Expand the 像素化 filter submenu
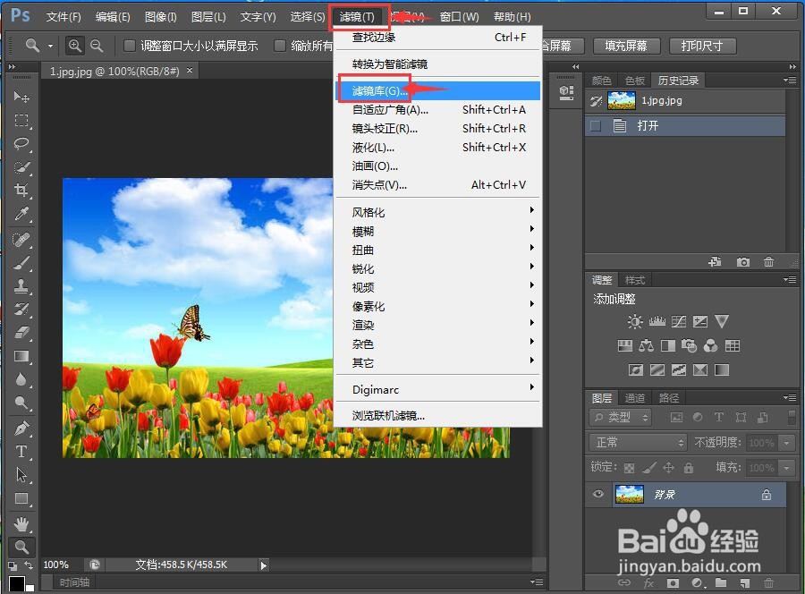 (438, 306)
